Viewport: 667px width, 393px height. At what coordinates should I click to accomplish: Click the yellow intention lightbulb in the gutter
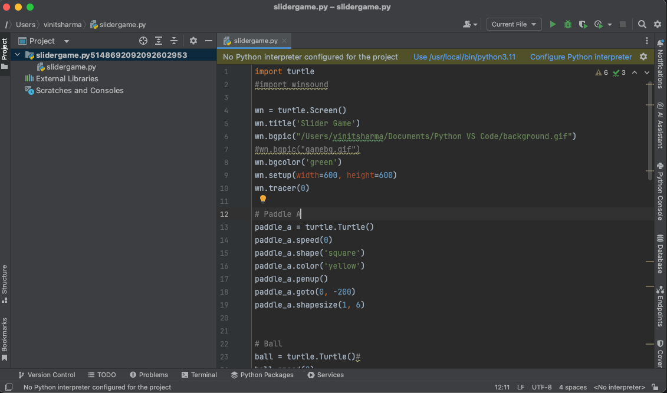(x=262, y=200)
